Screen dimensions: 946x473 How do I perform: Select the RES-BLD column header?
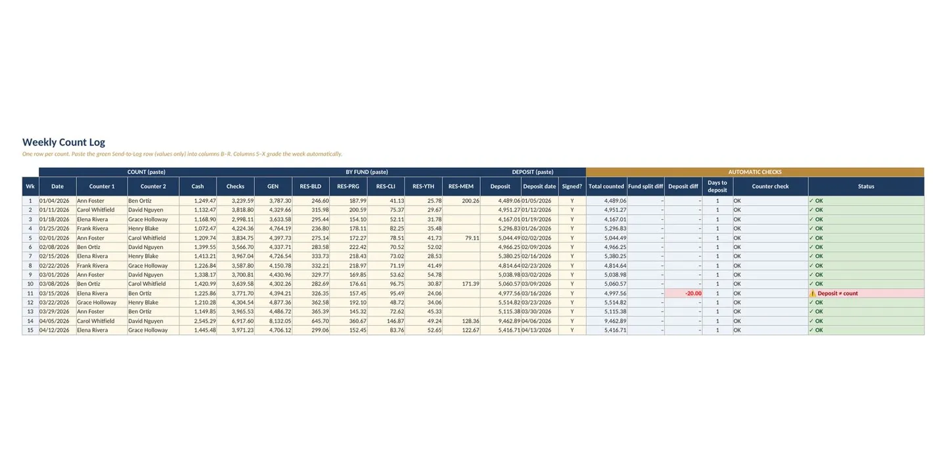311,187
